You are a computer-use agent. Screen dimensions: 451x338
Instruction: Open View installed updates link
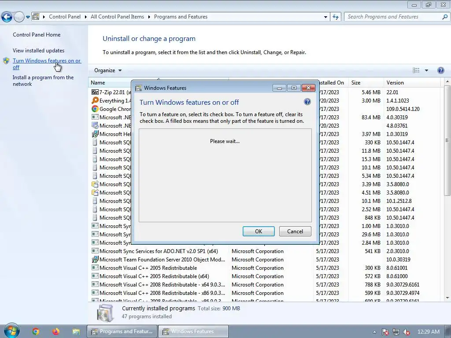pyautogui.click(x=39, y=50)
